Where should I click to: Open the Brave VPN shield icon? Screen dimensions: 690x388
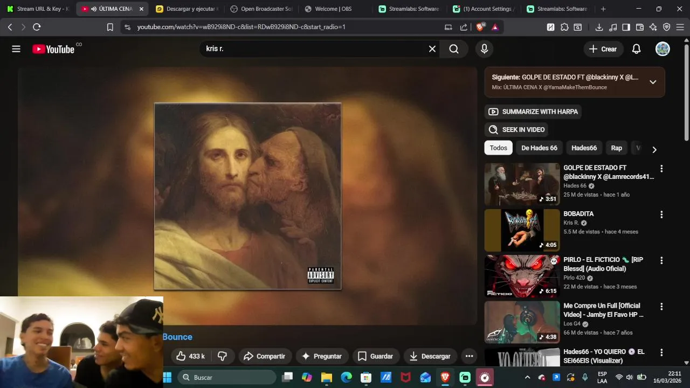pos(667,27)
